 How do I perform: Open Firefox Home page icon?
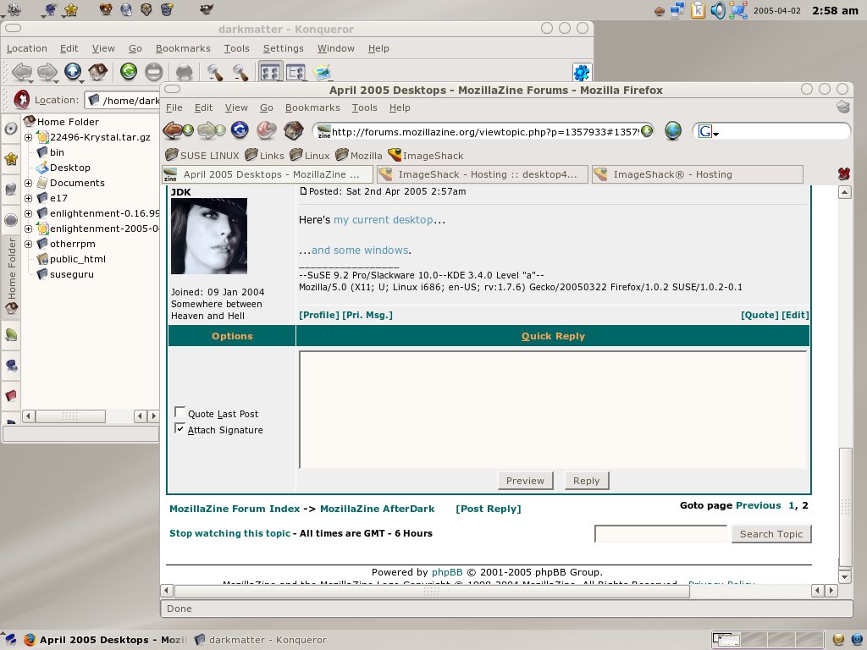pyautogui.click(x=294, y=130)
